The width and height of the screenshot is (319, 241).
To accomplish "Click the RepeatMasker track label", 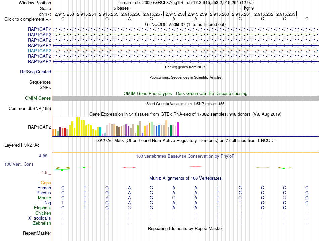I will coord(37,233).
